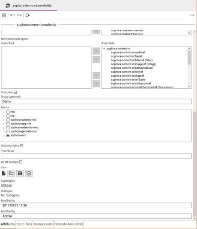Check the rep mixin checkbox
This screenshot has width=197, height=229.
[x=8, y=116]
